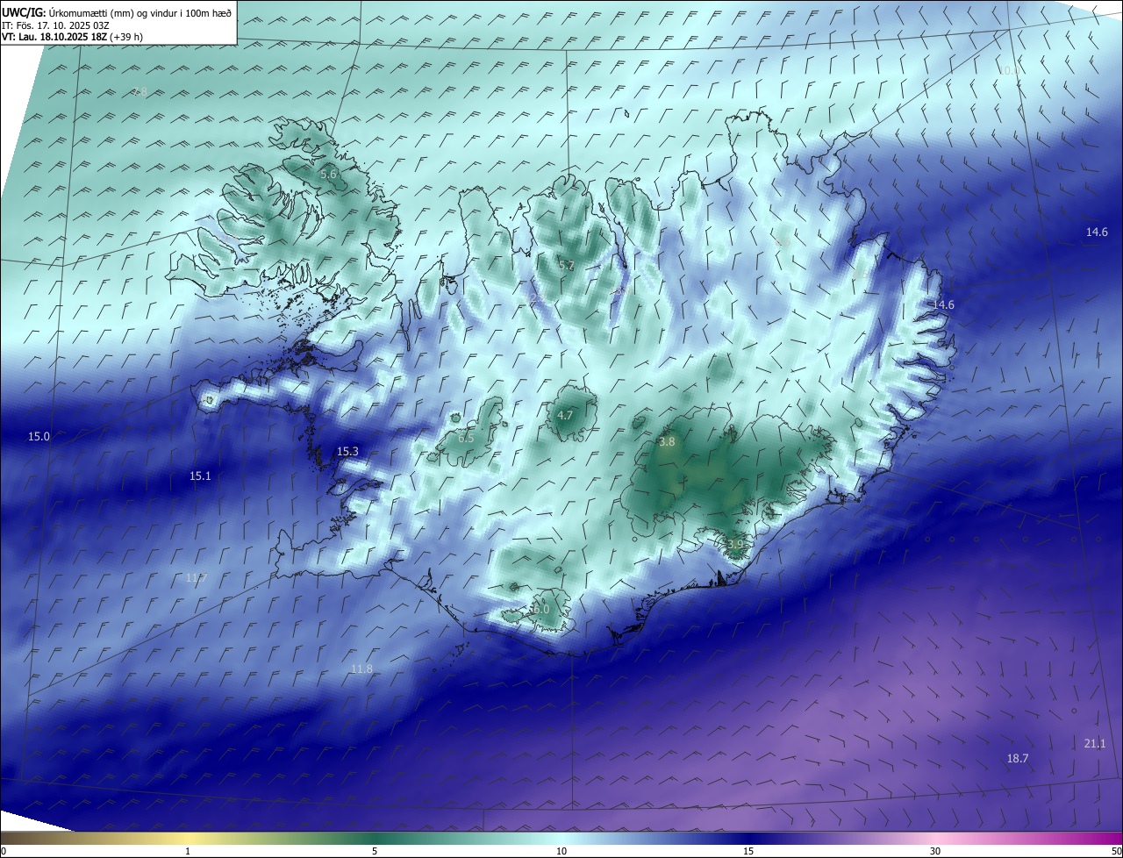Click the 4.7 value on Hofsjökull glacier
1123x858 pixels.
click(x=565, y=415)
